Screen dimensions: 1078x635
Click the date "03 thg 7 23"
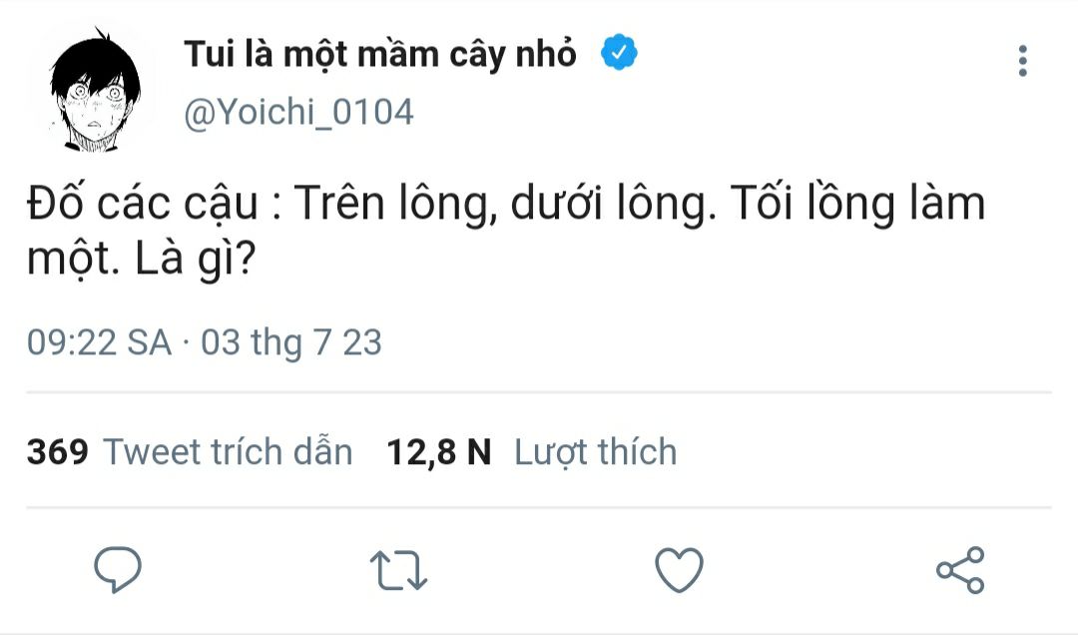tap(291, 342)
